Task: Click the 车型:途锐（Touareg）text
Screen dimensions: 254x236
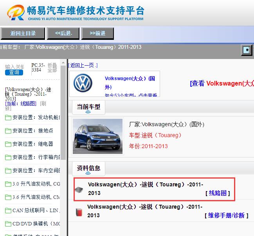Action: (x=155, y=135)
